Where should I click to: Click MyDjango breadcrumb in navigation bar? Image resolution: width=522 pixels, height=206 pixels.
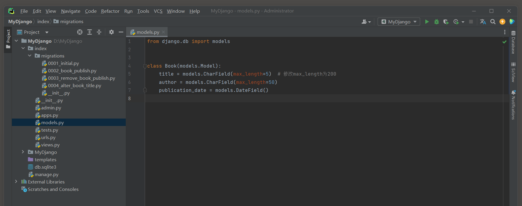(20, 22)
